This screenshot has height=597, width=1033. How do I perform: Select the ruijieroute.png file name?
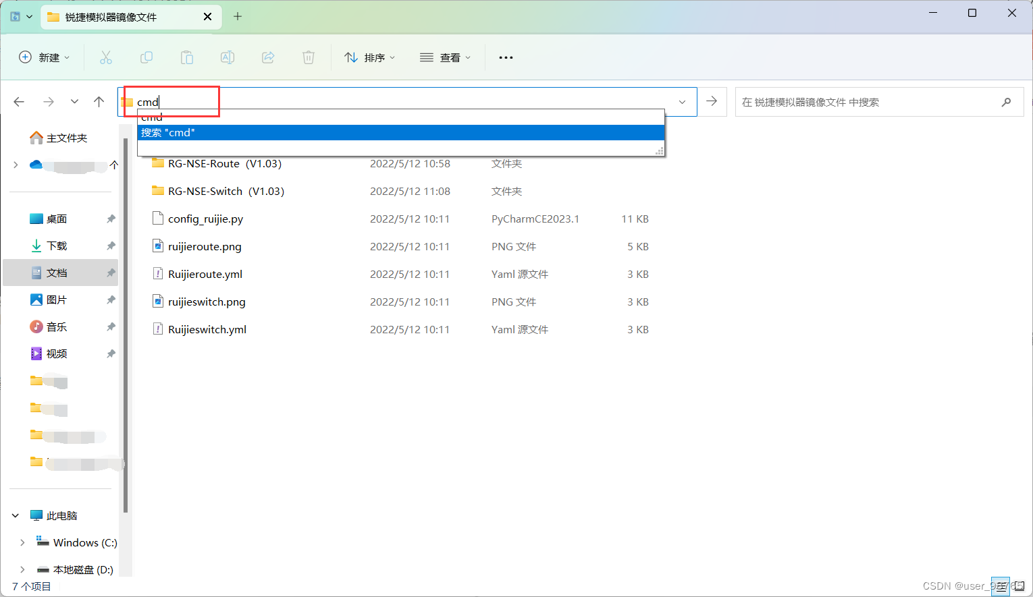point(205,246)
